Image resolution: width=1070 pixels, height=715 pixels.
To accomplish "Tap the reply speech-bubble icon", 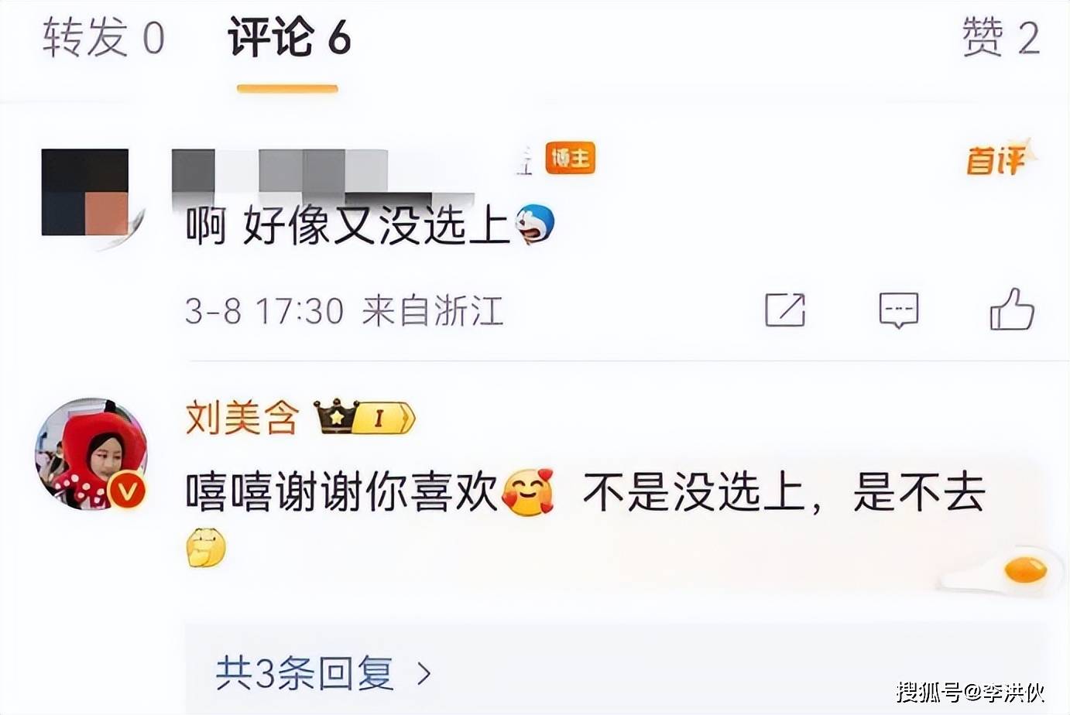I will coord(898,310).
